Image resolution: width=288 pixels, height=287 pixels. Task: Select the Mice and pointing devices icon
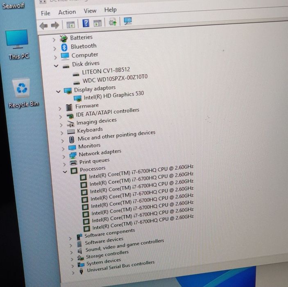click(x=72, y=140)
